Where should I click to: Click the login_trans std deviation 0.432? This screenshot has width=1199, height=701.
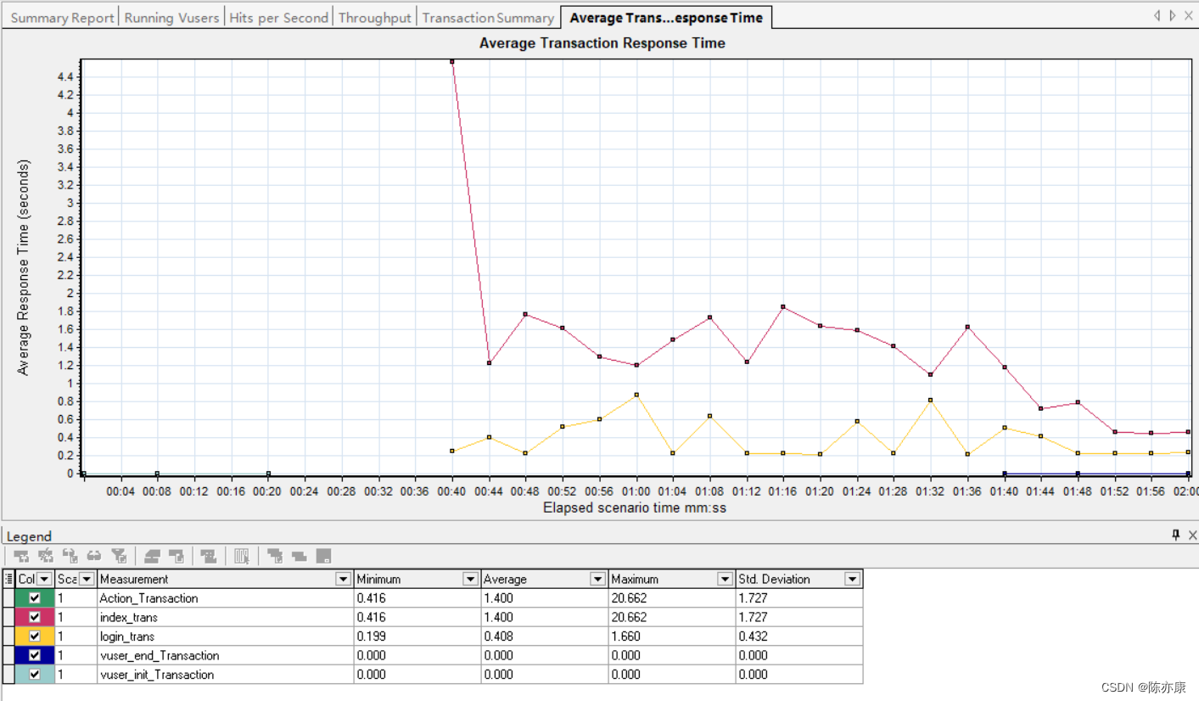pyautogui.click(x=754, y=637)
